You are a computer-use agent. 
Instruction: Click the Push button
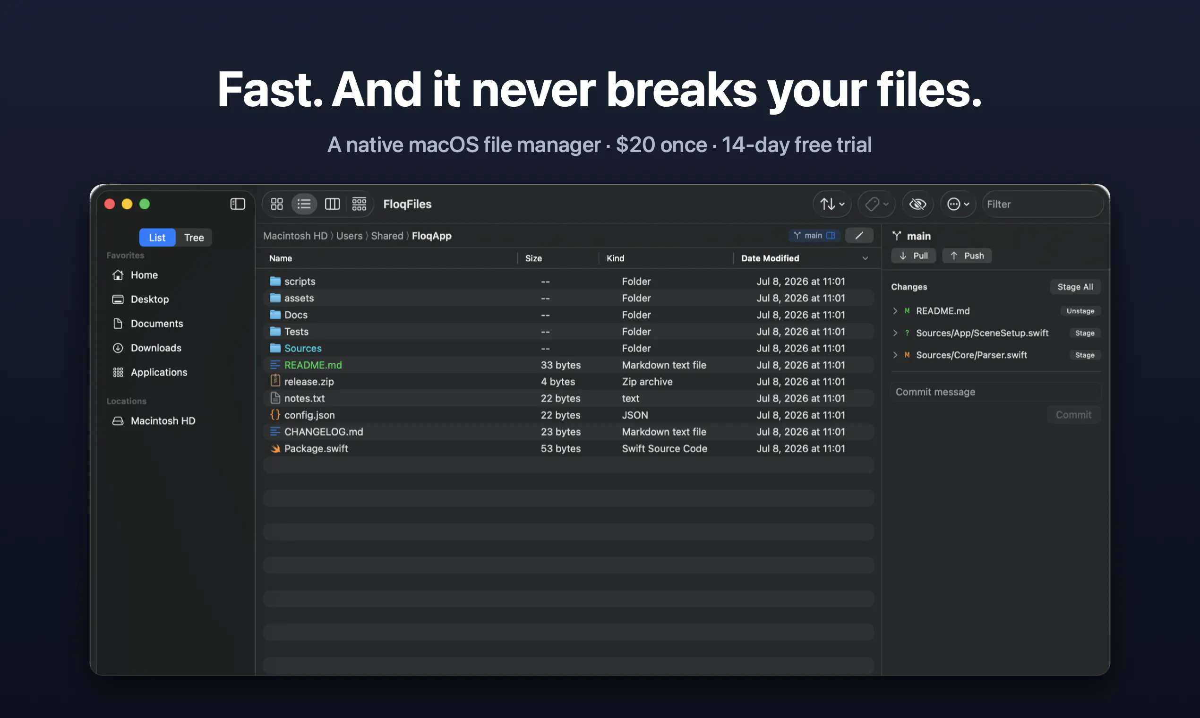pyautogui.click(x=967, y=256)
